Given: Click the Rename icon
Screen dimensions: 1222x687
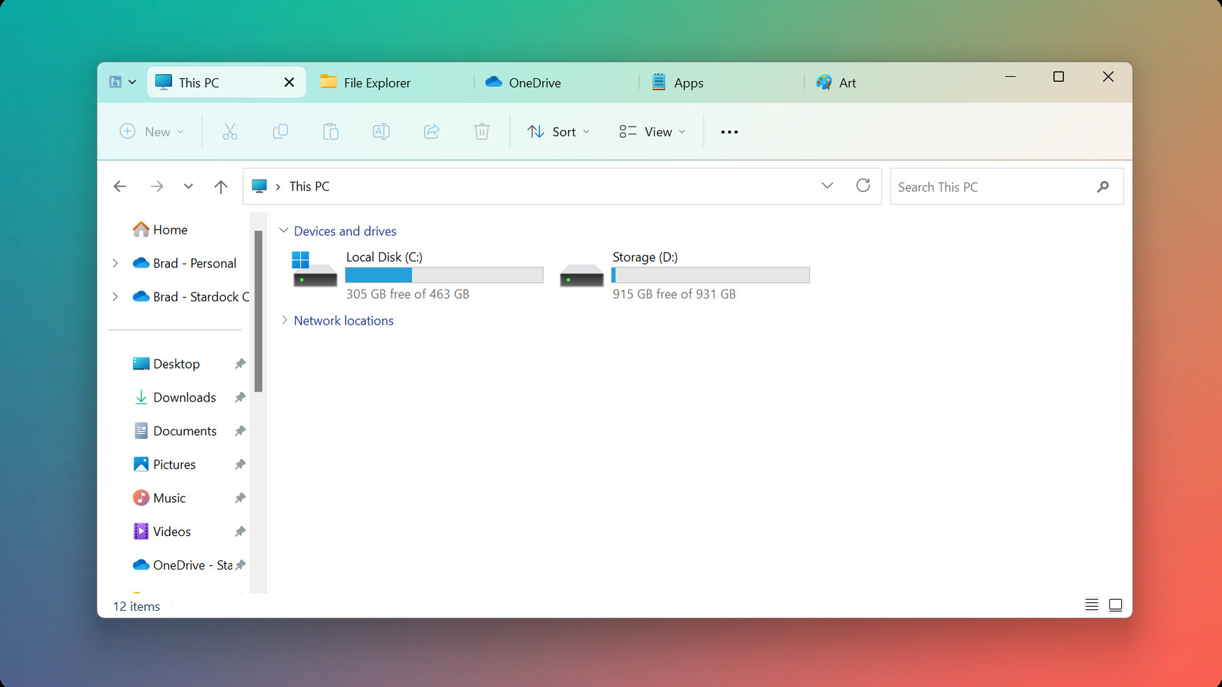Looking at the screenshot, I should 381,132.
